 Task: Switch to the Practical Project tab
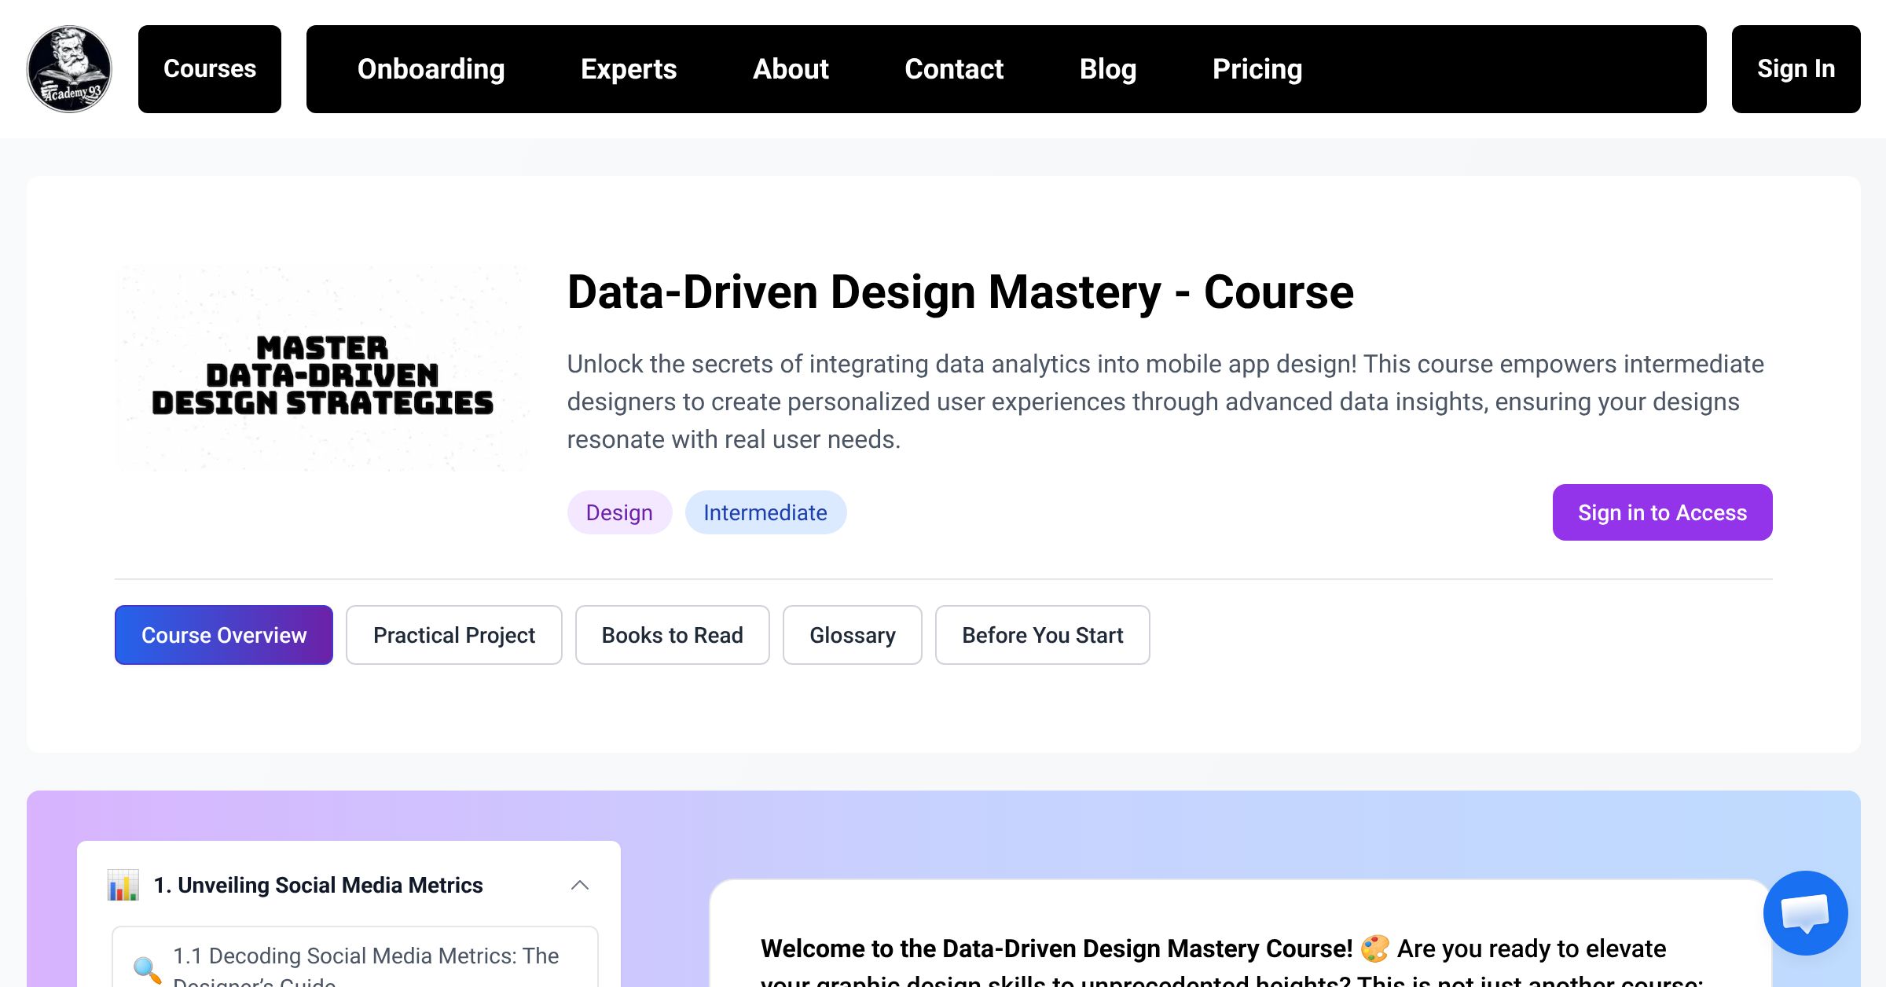(454, 635)
